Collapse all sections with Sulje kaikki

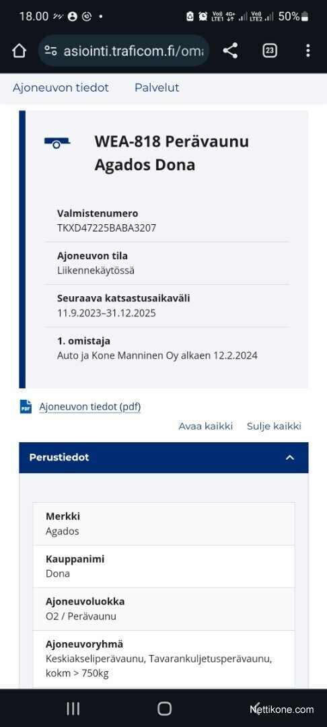pyautogui.click(x=274, y=426)
